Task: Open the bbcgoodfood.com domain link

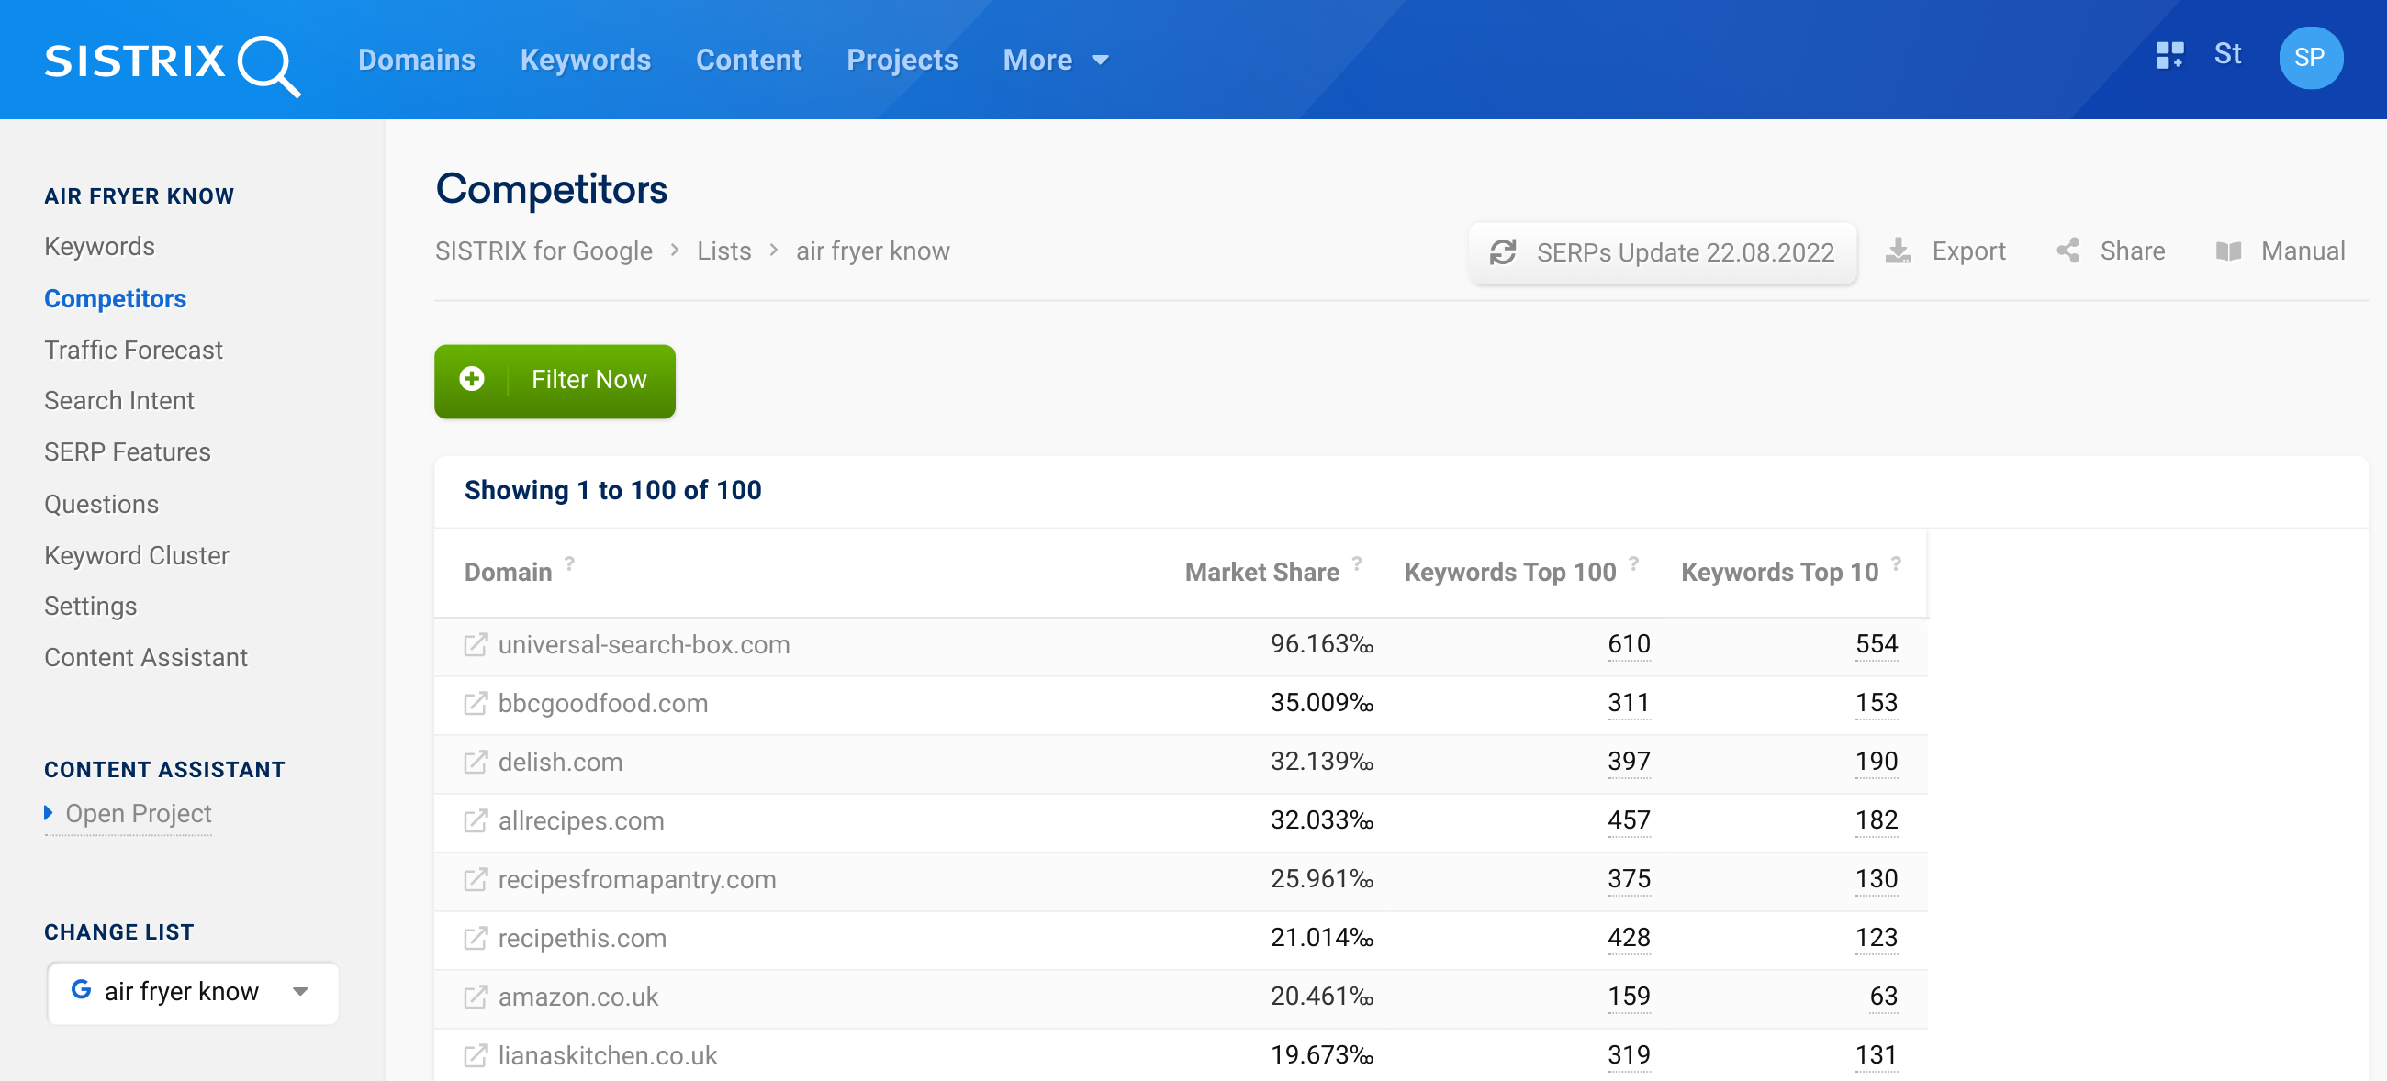Action: pos(602,703)
